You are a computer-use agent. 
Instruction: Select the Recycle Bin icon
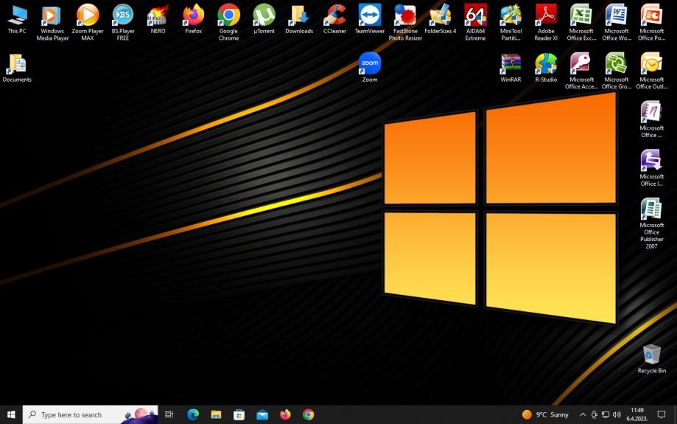pos(651,355)
